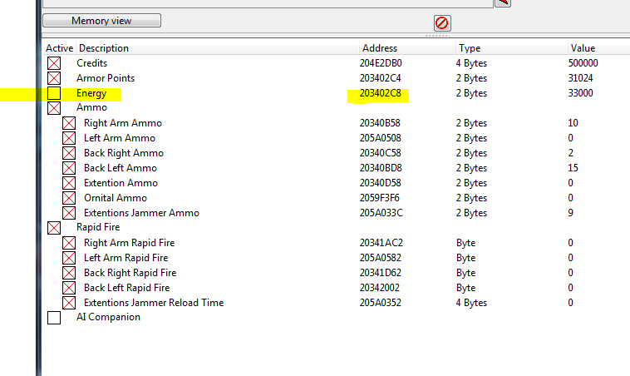Select the Back Left Ammo description

[120, 168]
